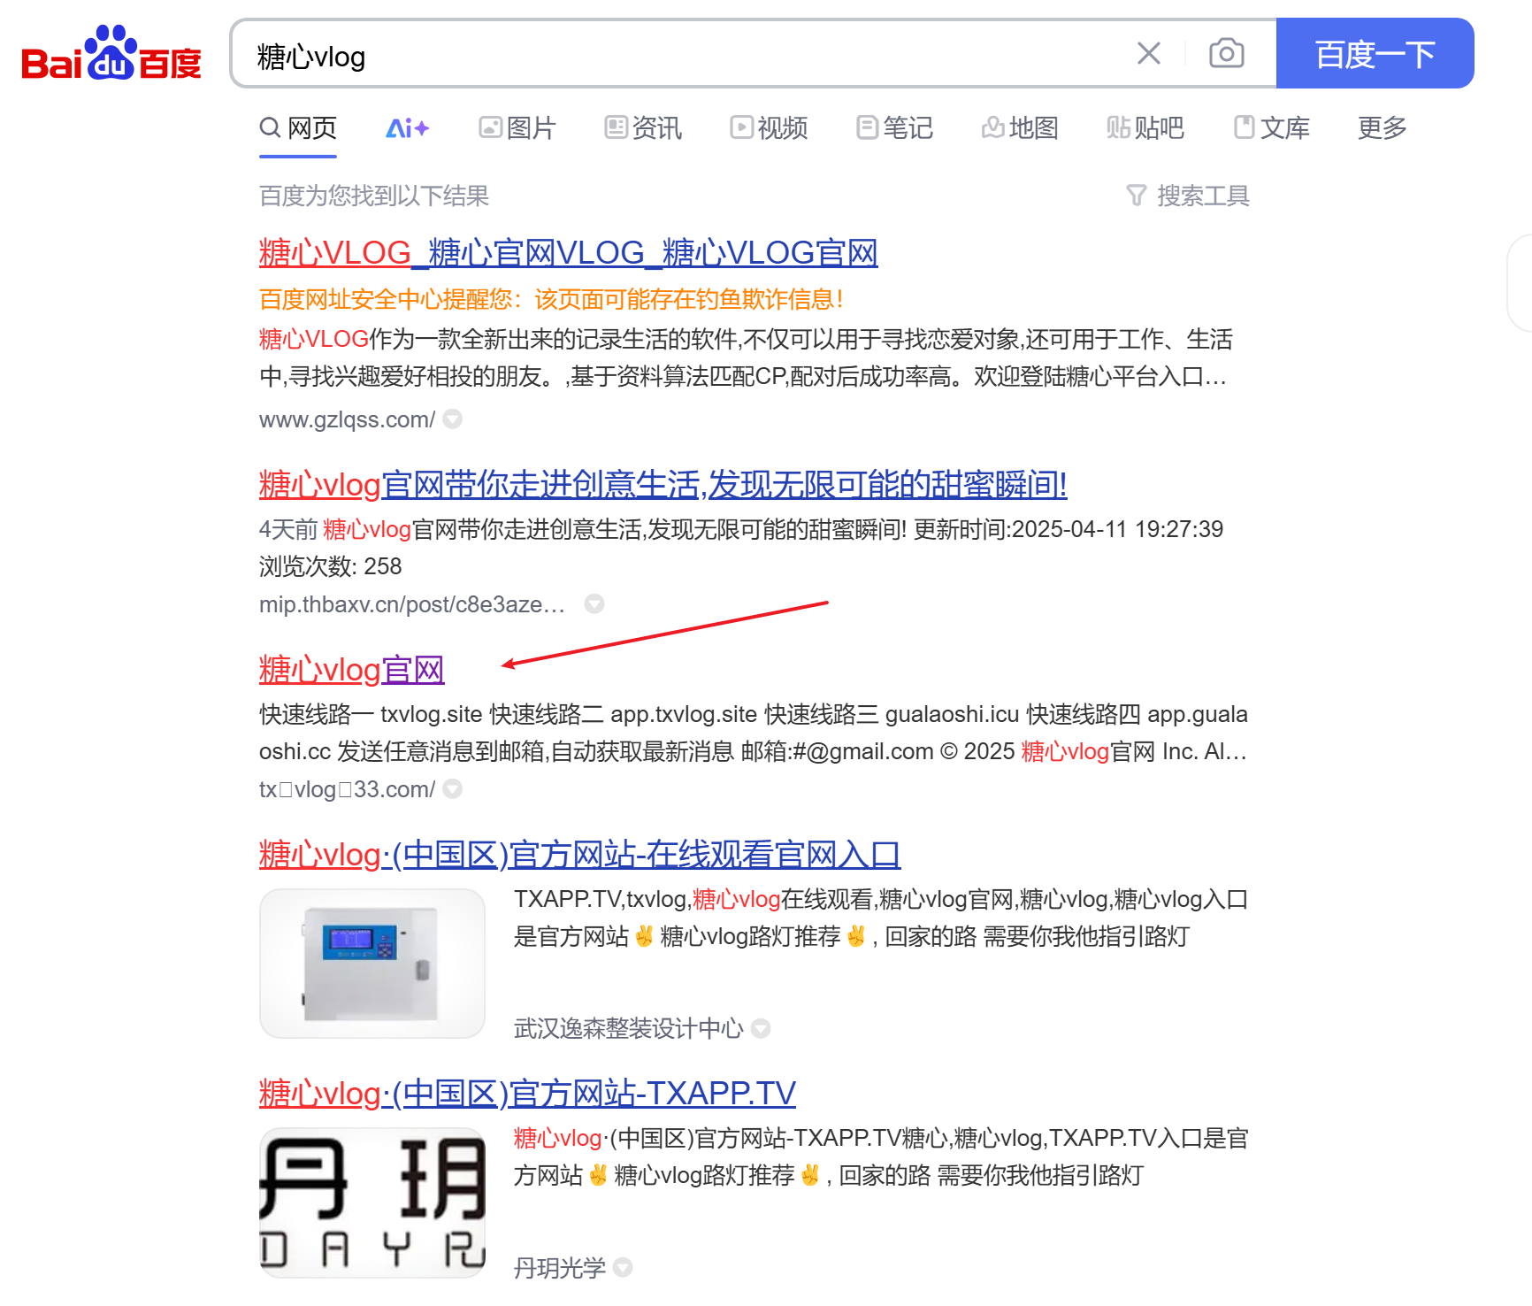Screen dimensions: 1532x1306
Task: Click the Baidu logo
Action: (x=111, y=55)
